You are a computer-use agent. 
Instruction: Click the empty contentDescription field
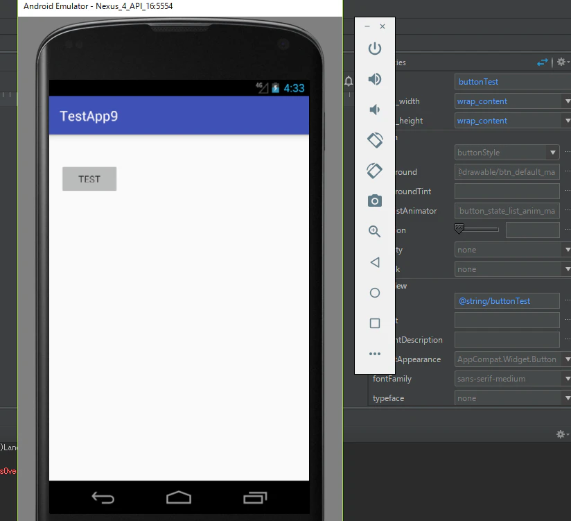(x=507, y=340)
